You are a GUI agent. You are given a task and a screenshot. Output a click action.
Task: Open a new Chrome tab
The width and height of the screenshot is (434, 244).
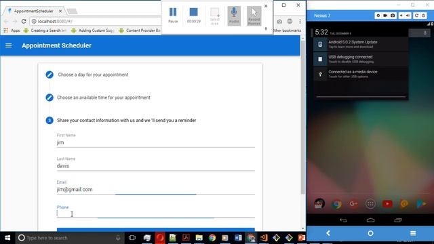[73, 11]
